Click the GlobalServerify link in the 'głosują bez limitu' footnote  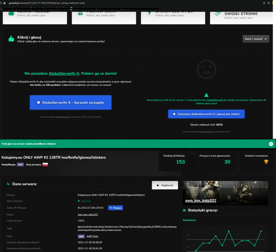point(207,132)
